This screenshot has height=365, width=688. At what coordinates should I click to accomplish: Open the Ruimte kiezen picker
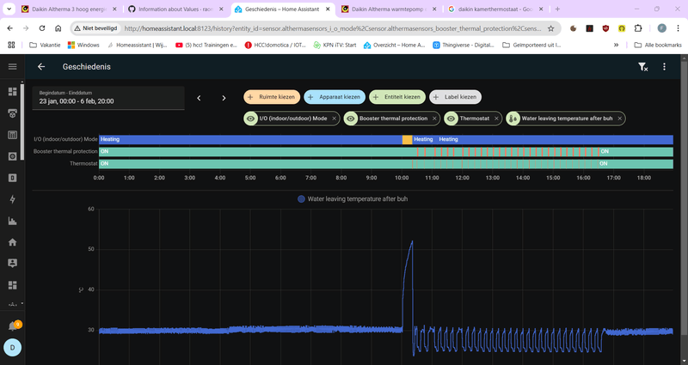click(272, 97)
